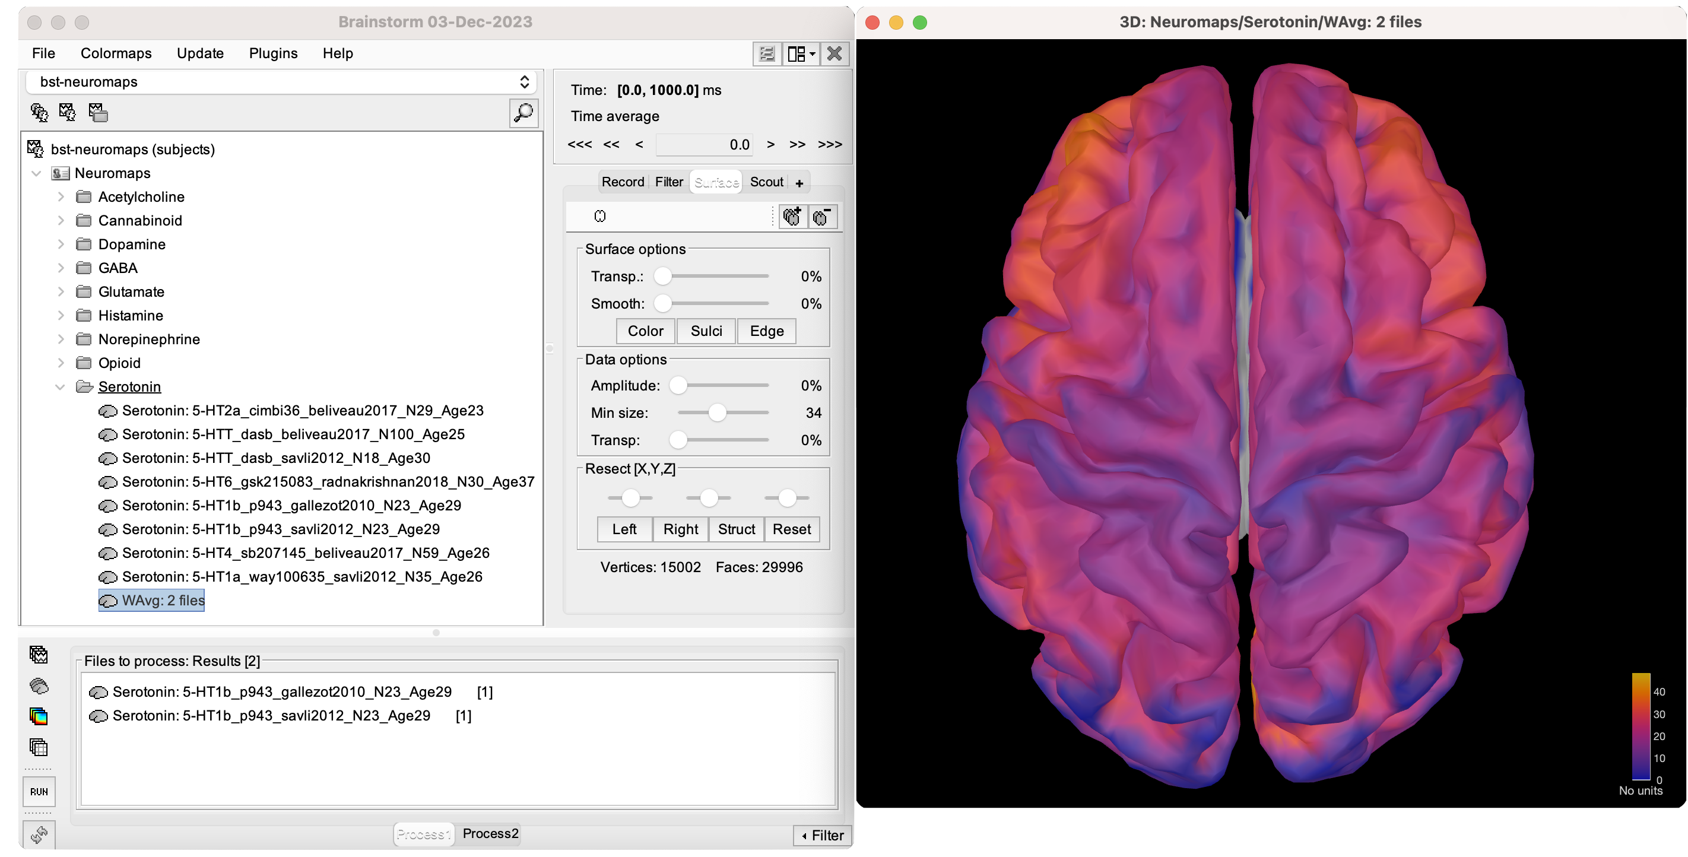Open the window layout options icon
The width and height of the screenshot is (1688, 857).
[800, 54]
